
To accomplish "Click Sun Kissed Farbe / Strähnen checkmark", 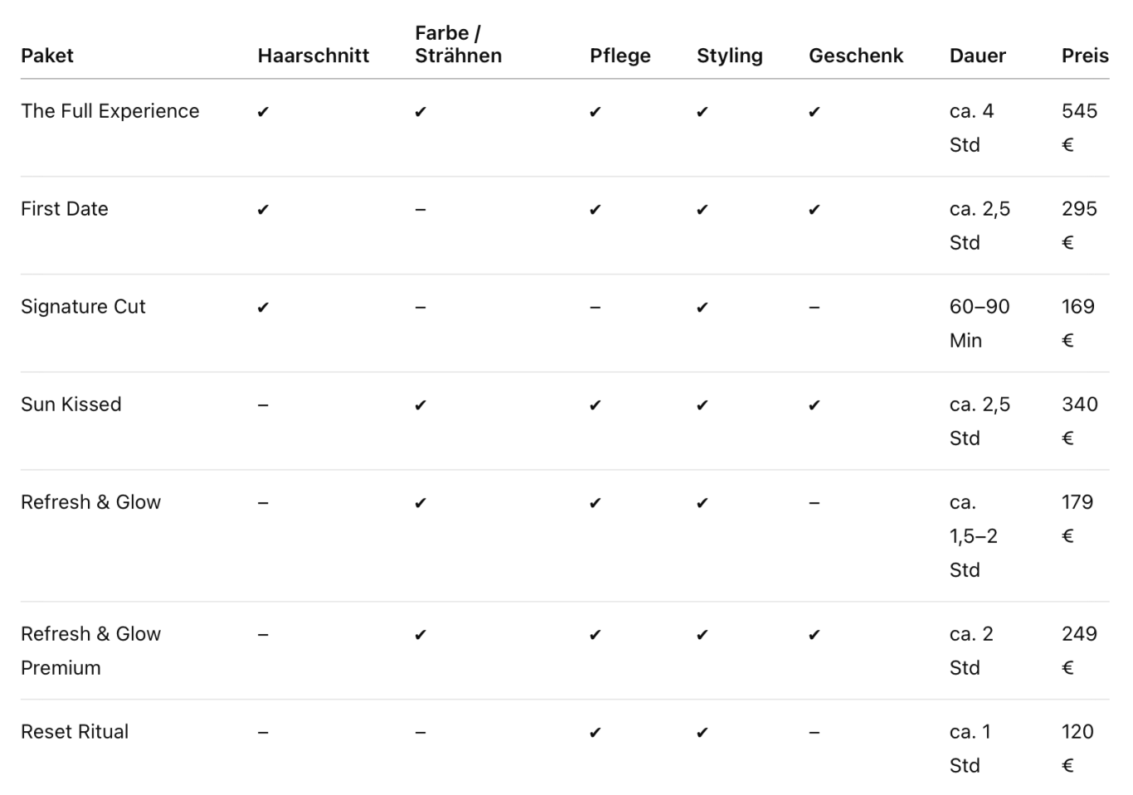I will [x=421, y=405].
